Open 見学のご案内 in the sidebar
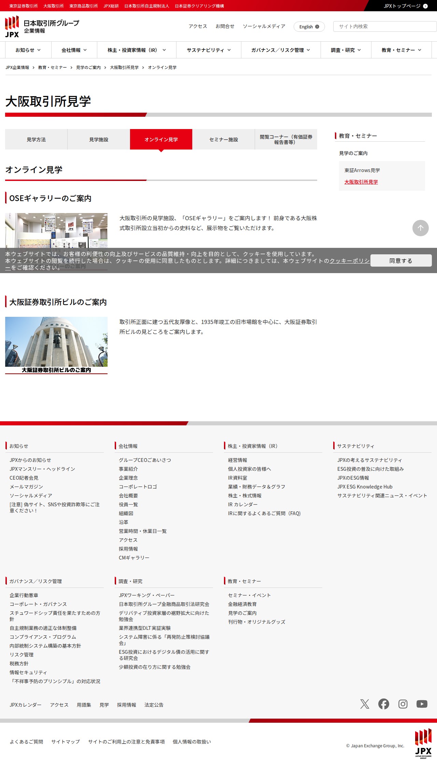437x763 pixels. (x=353, y=153)
